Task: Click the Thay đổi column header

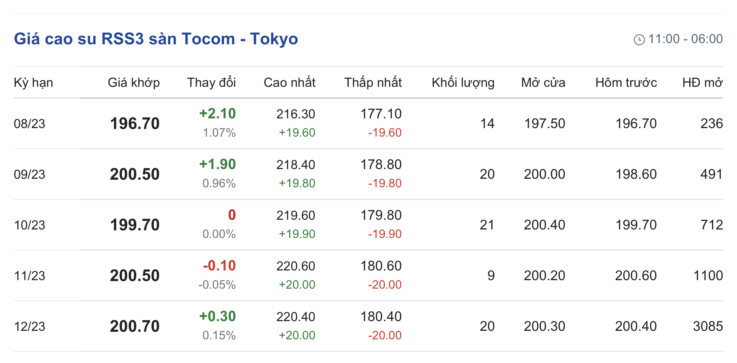Action: click(x=211, y=83)
